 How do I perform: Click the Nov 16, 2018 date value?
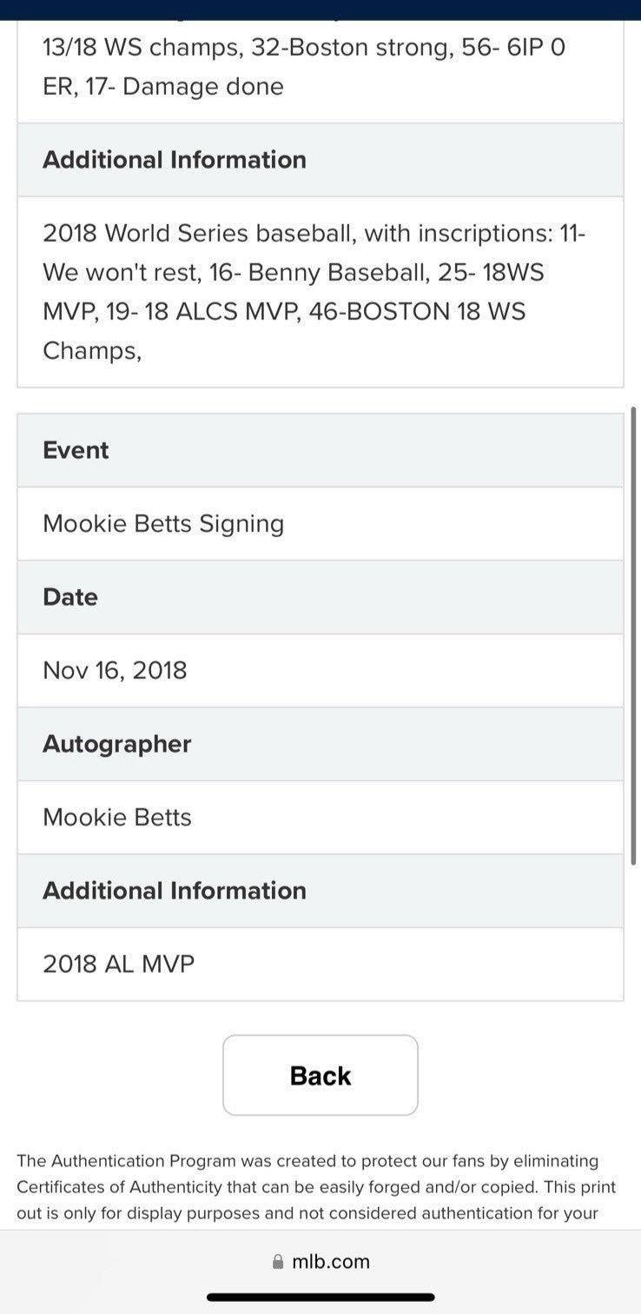(115, 670)
